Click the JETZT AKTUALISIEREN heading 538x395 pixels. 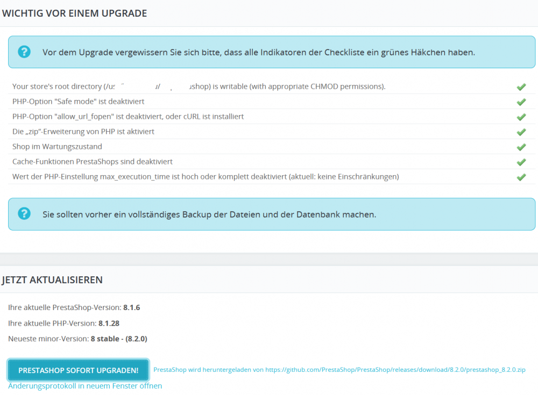pos(52,280)
